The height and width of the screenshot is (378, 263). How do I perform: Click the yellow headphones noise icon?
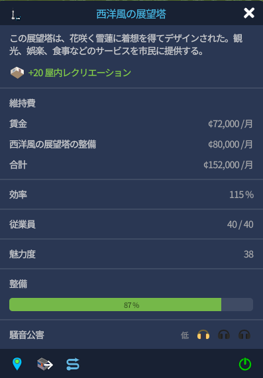203,334
